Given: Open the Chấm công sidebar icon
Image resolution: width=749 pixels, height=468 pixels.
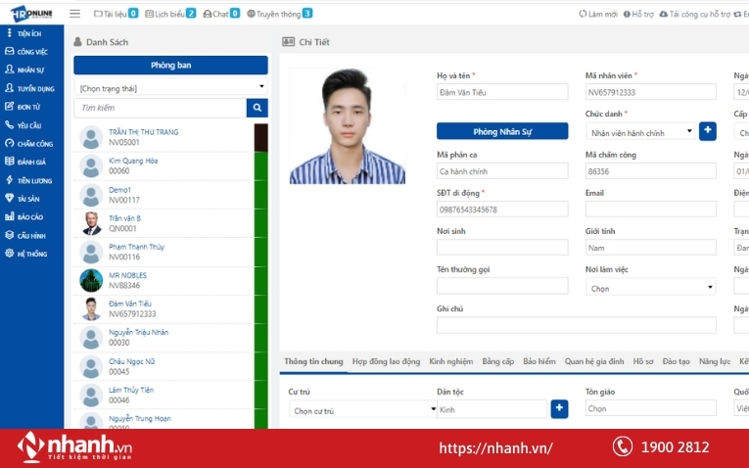Looking at the screenshot, I should [x=10, y=144].
